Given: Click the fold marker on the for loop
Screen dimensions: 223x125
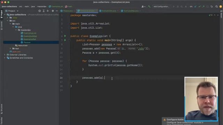Looking at the screenshot, I should point(70,61).
